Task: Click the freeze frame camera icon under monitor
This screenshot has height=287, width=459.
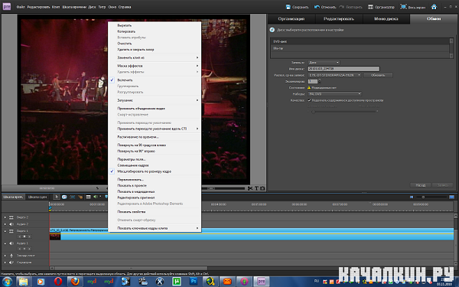Action: (x=262, y=188)
